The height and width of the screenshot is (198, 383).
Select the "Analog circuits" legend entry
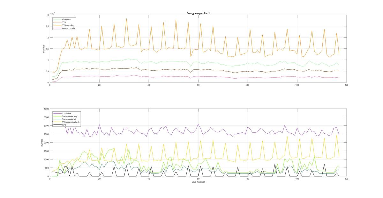(x=69, y=28)
